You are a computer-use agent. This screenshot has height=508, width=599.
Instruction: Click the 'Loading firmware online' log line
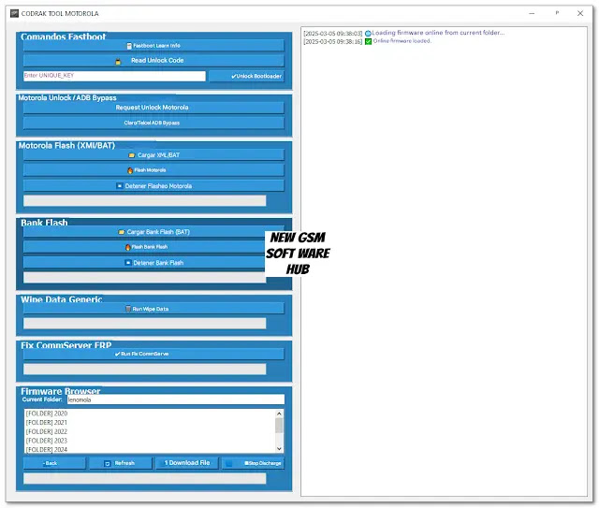pyautogui.click(x=438, y=33)
